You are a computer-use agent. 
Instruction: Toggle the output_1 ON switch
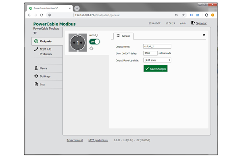(x=94, y=42)
